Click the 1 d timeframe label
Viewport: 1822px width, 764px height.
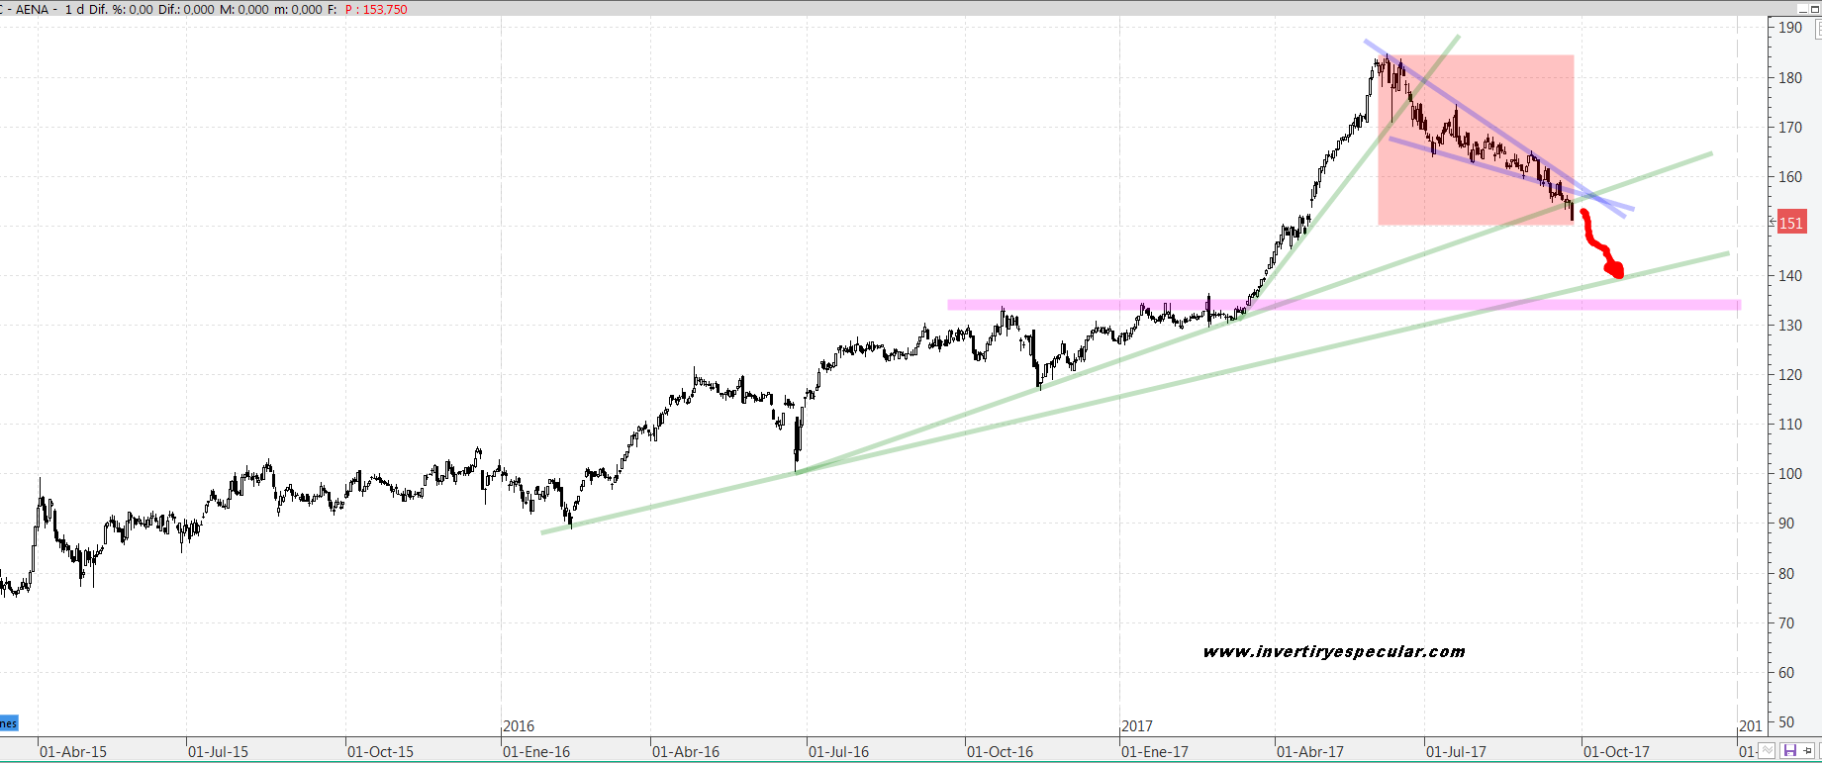point(74,9)
